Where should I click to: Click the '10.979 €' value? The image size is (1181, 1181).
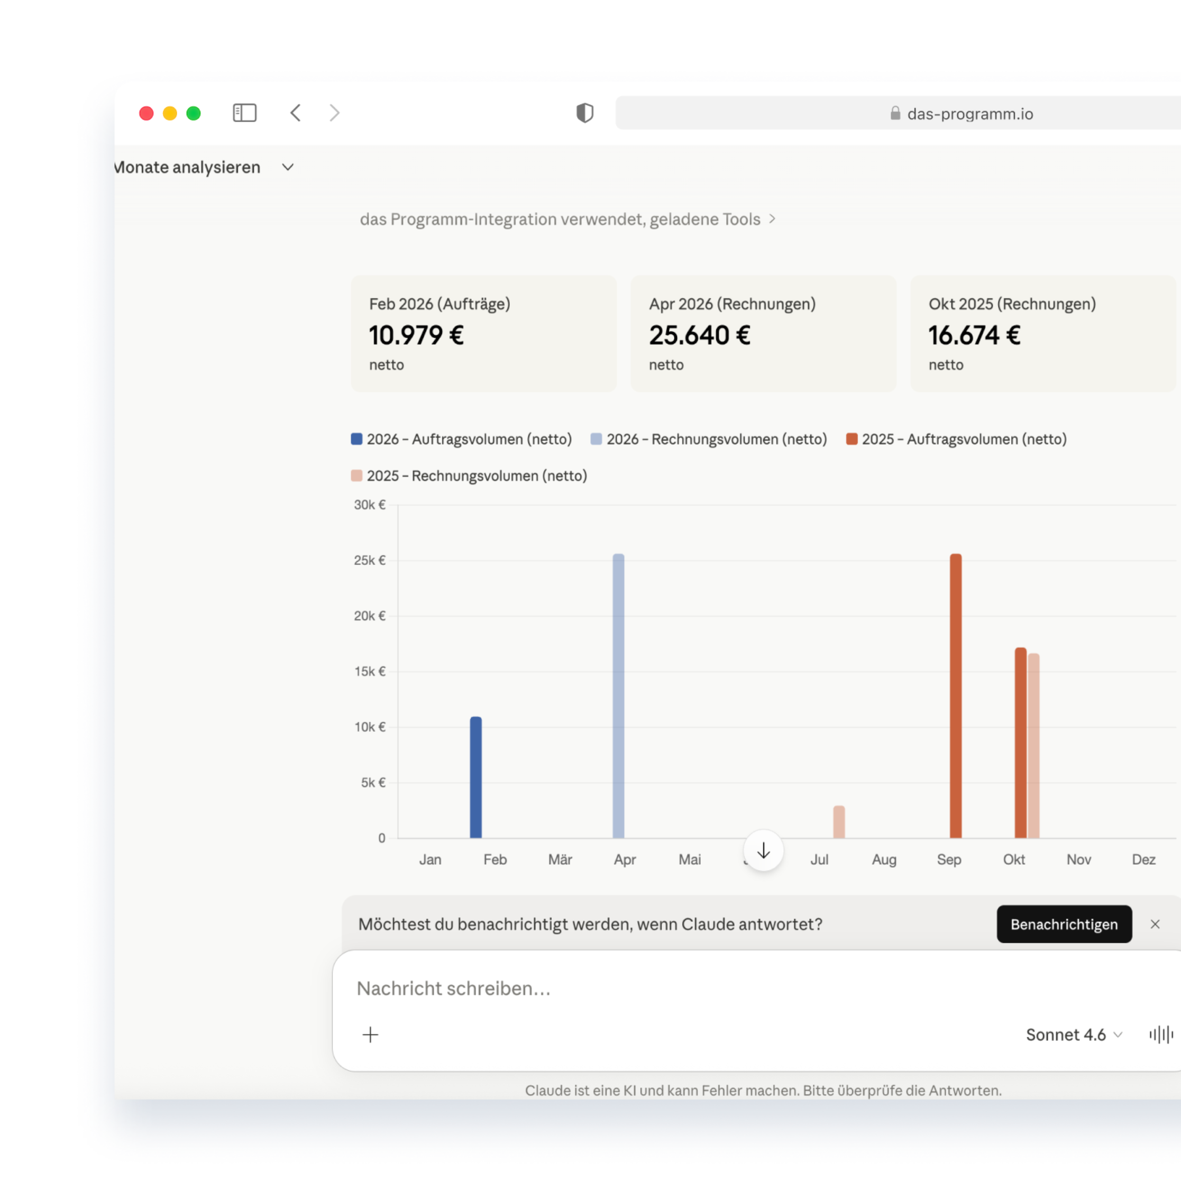click(417, 335)
